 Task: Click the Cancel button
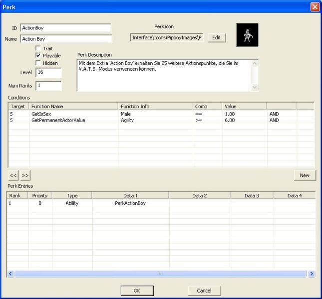pyautogui.click(x=204, y=291)
